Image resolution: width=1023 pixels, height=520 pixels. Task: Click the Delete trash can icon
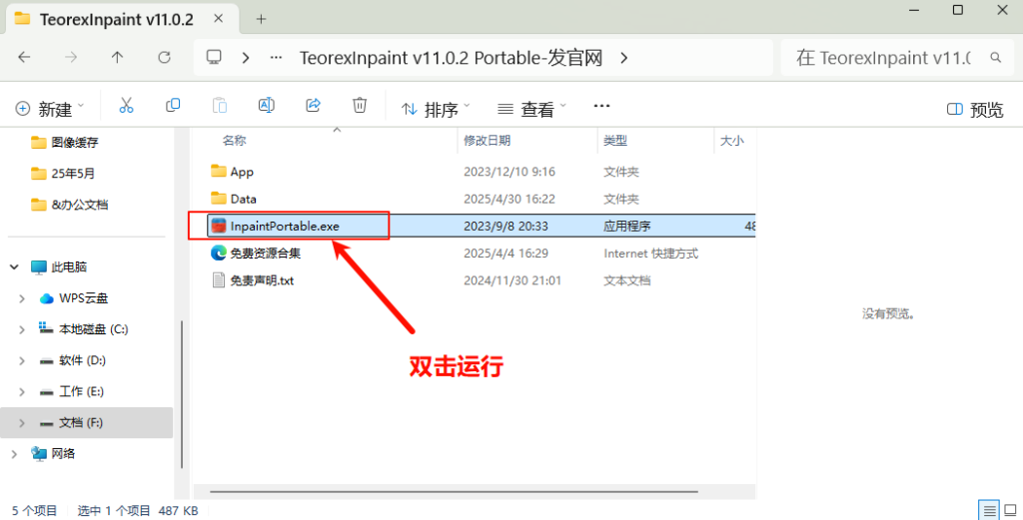[360, 106]
